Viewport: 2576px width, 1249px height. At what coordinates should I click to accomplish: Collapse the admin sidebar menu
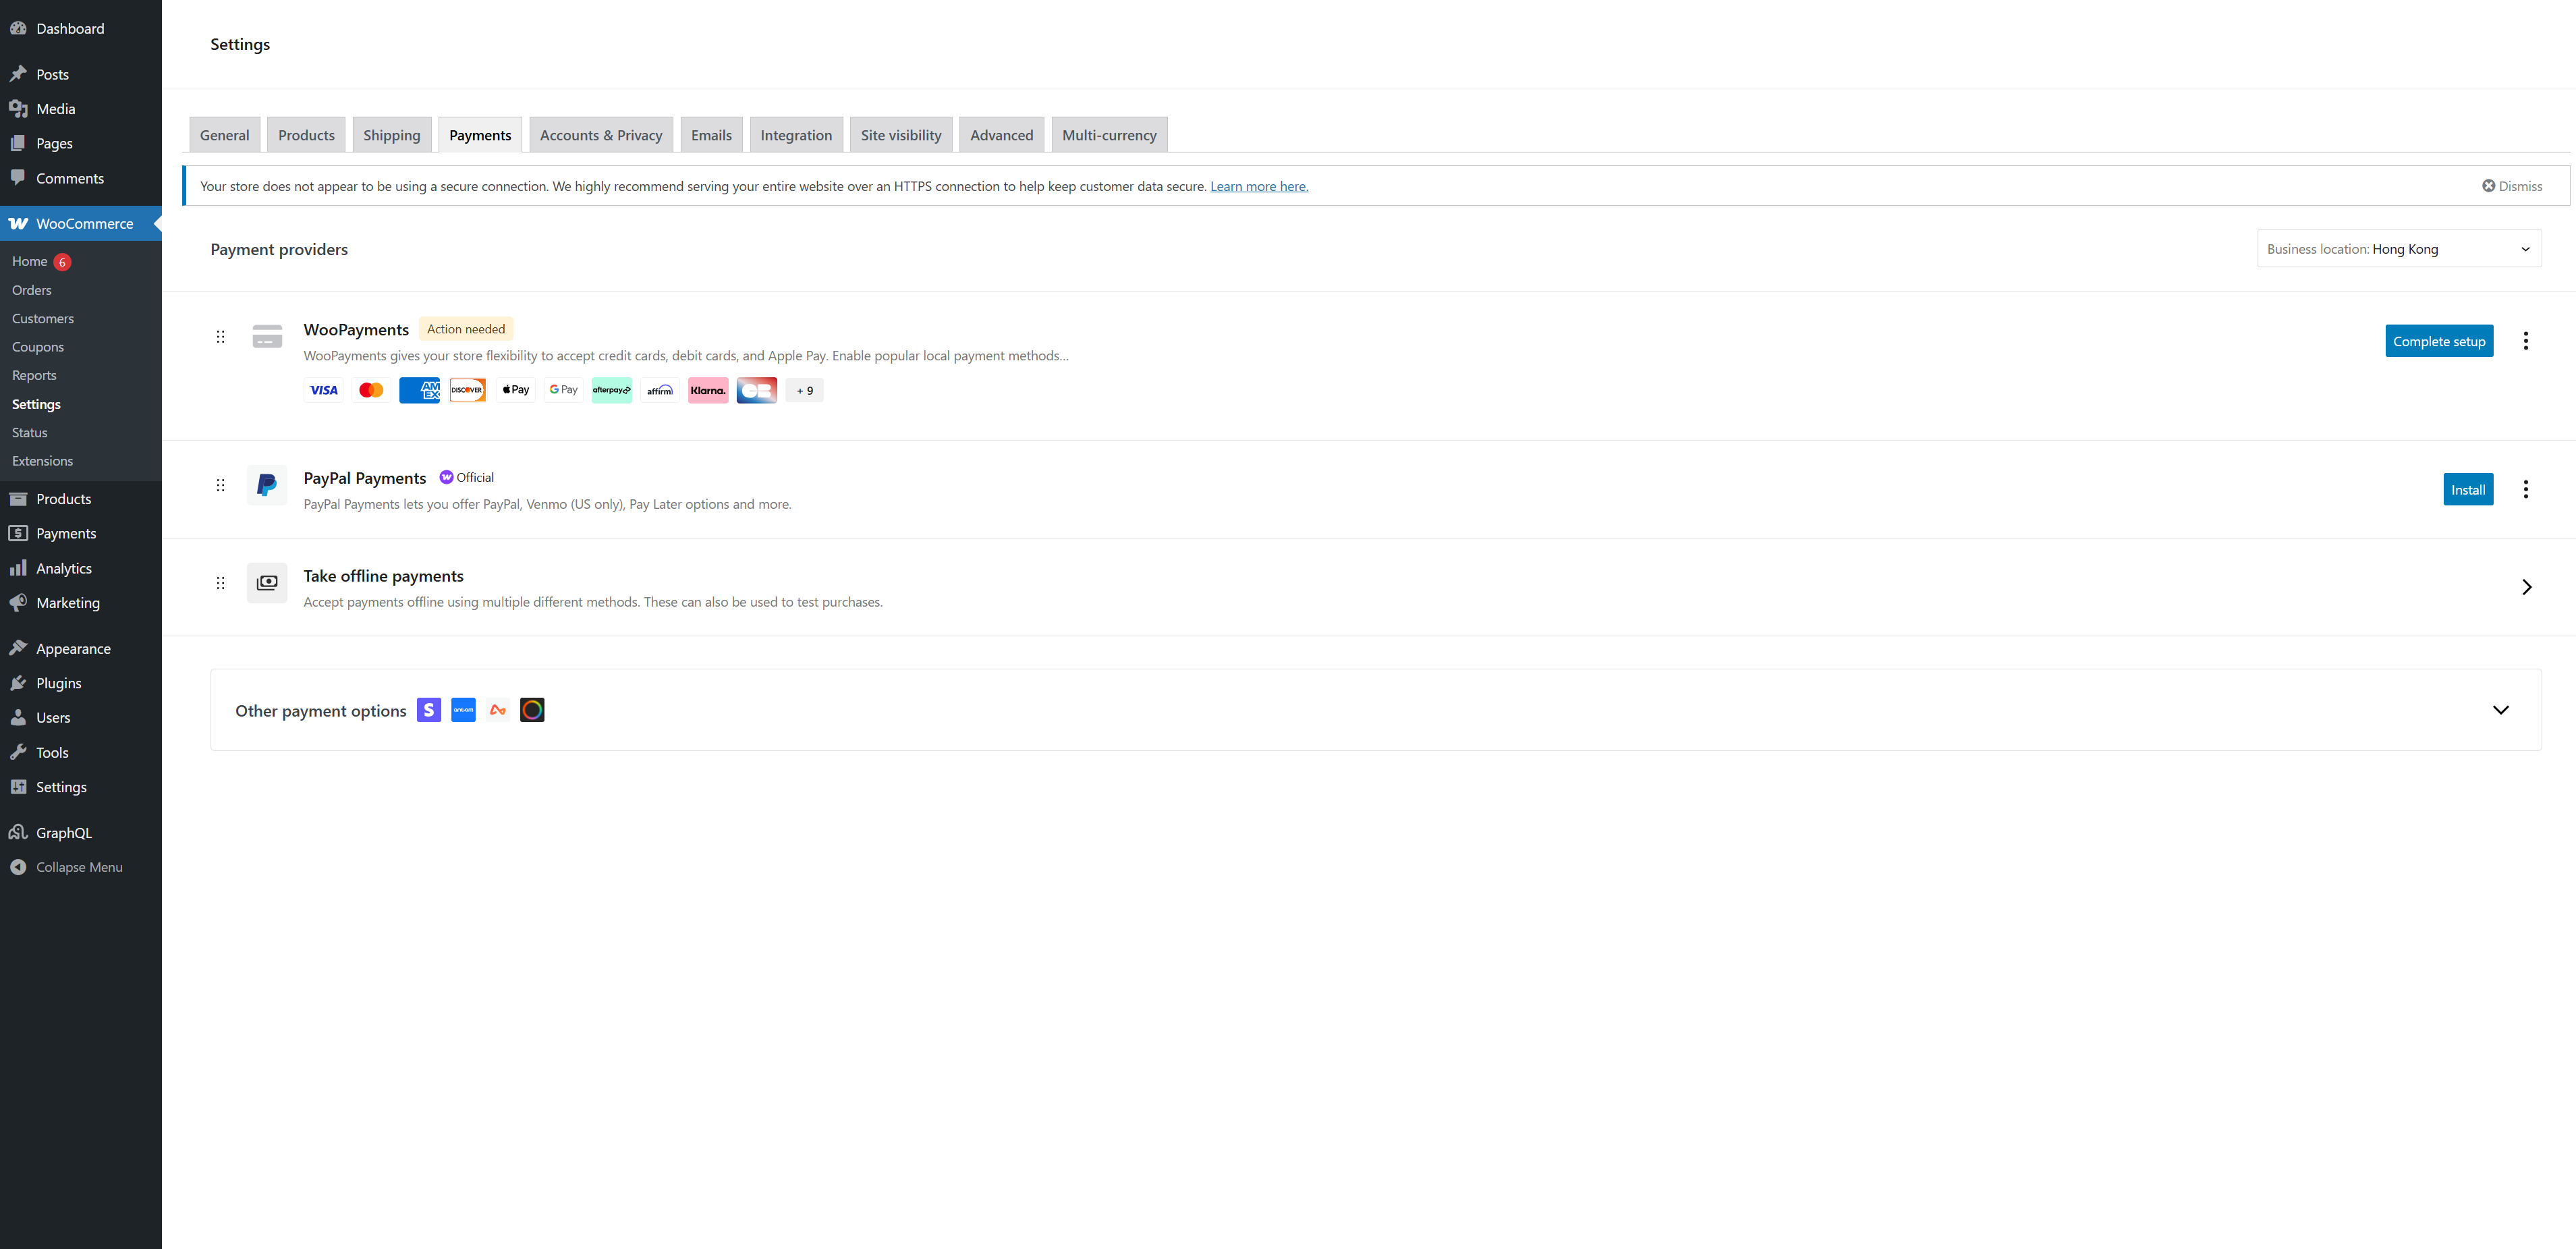click(x=78, y=867)
